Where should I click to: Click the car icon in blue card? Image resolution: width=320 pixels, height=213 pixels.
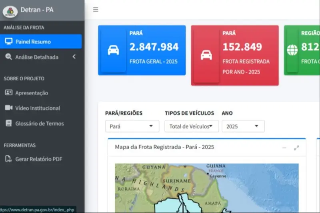(113, 50)
